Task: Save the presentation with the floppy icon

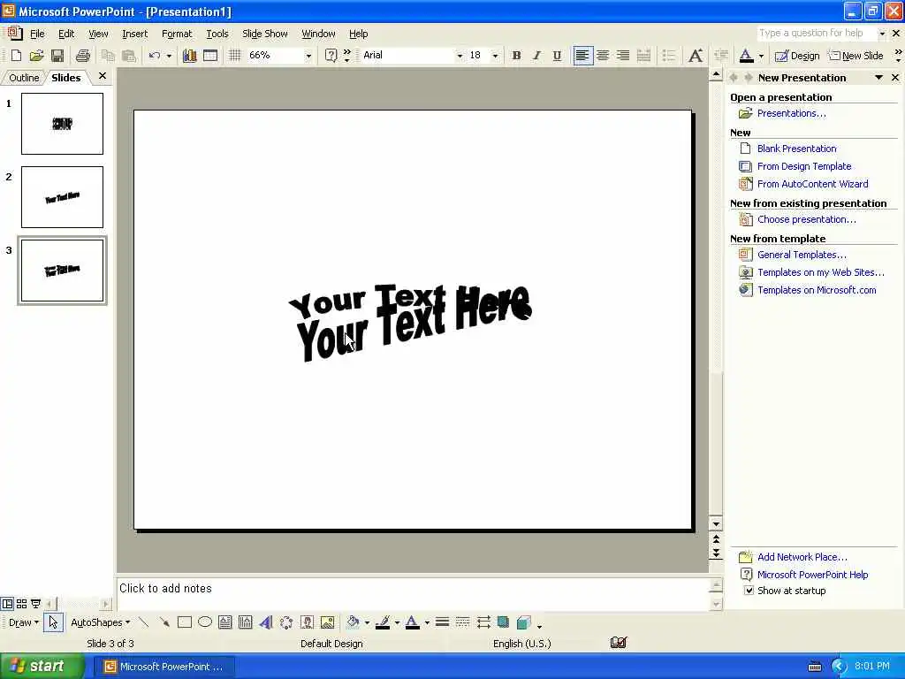Action: 57,56
